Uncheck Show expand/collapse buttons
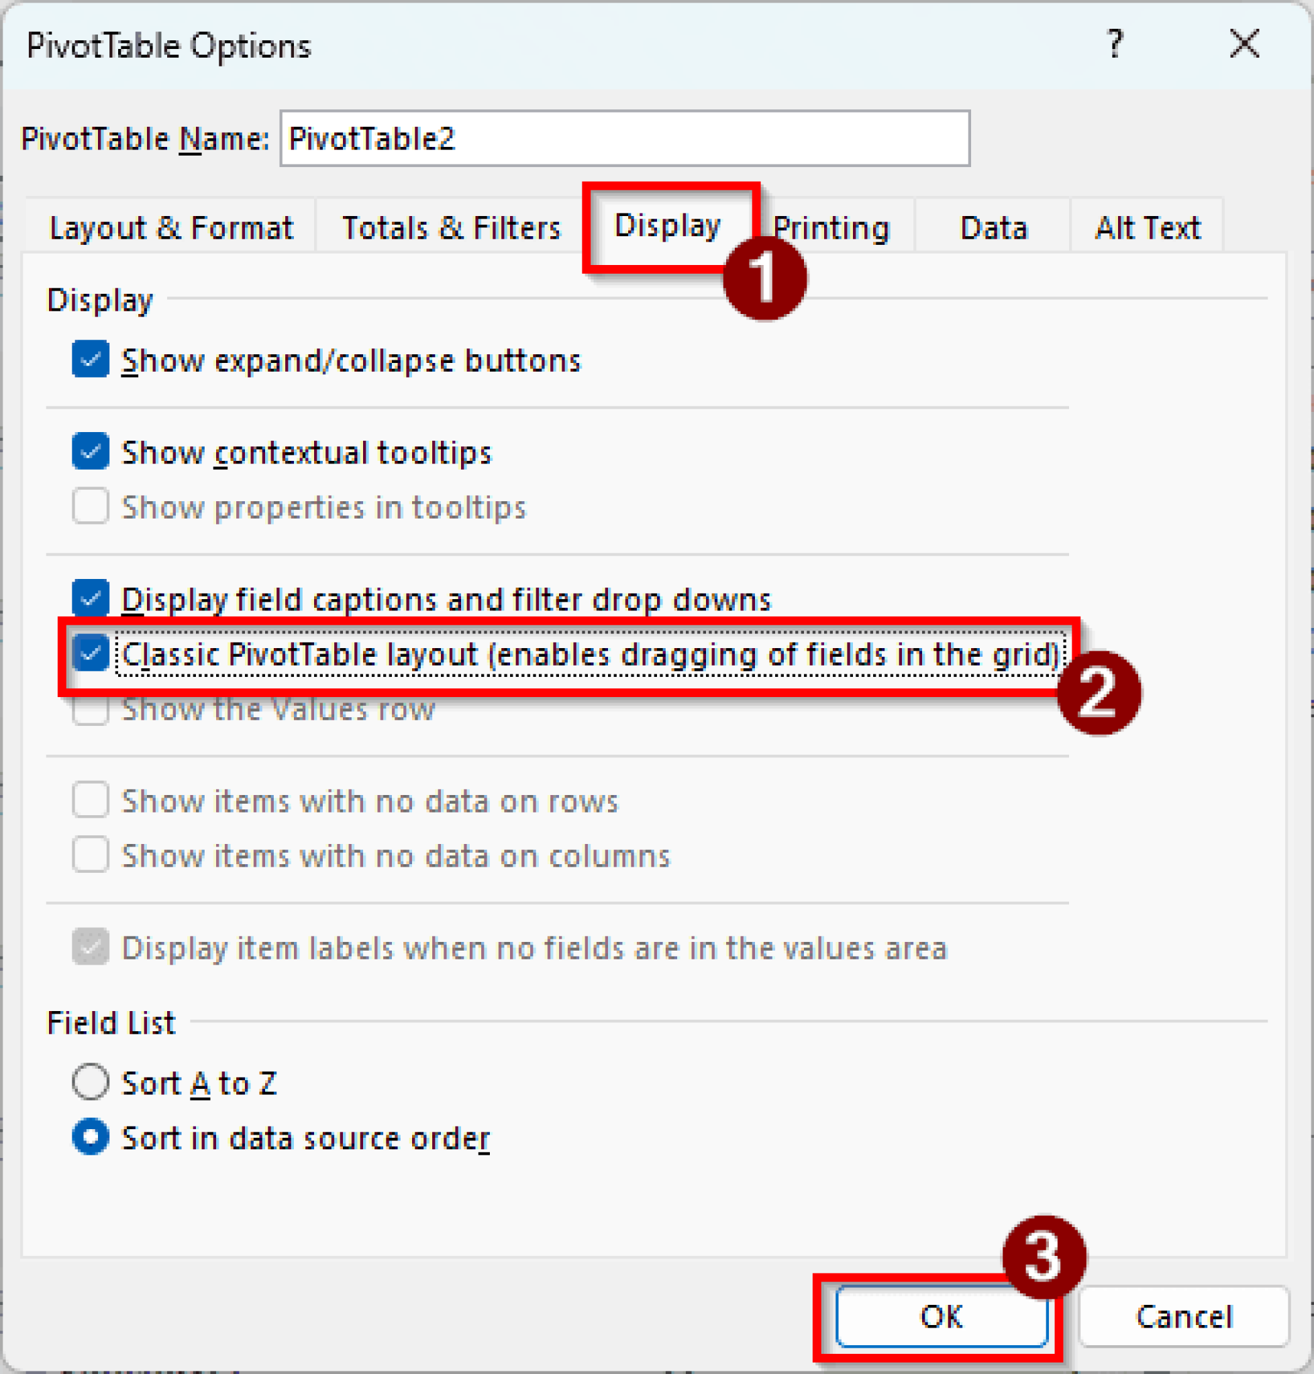Viewport: 1314px width, 1374px height. point(91,360)
